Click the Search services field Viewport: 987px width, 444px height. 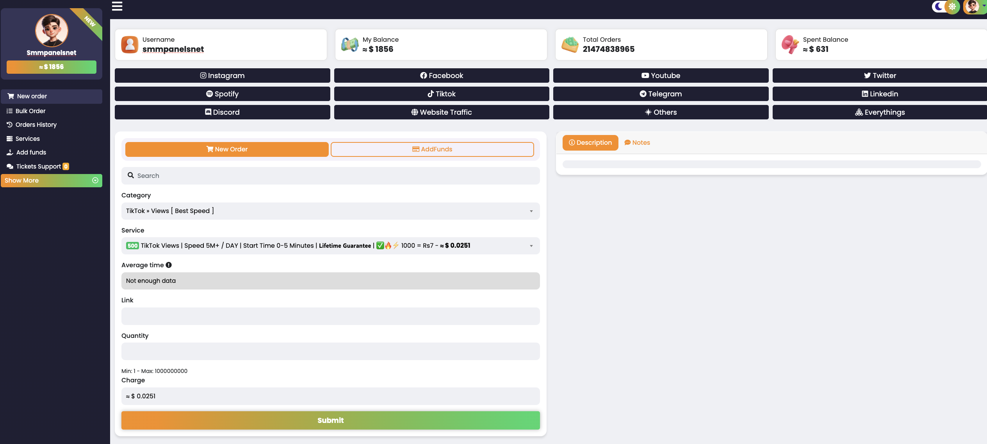tap(330, 176)
